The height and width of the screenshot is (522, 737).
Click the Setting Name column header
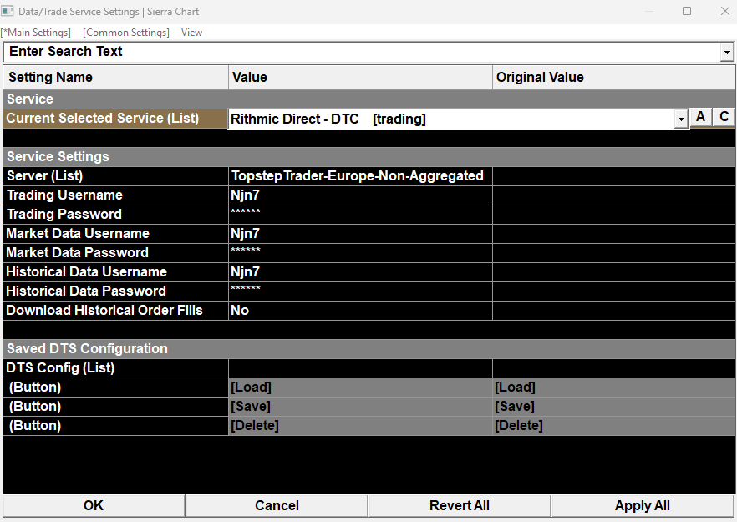115,78
